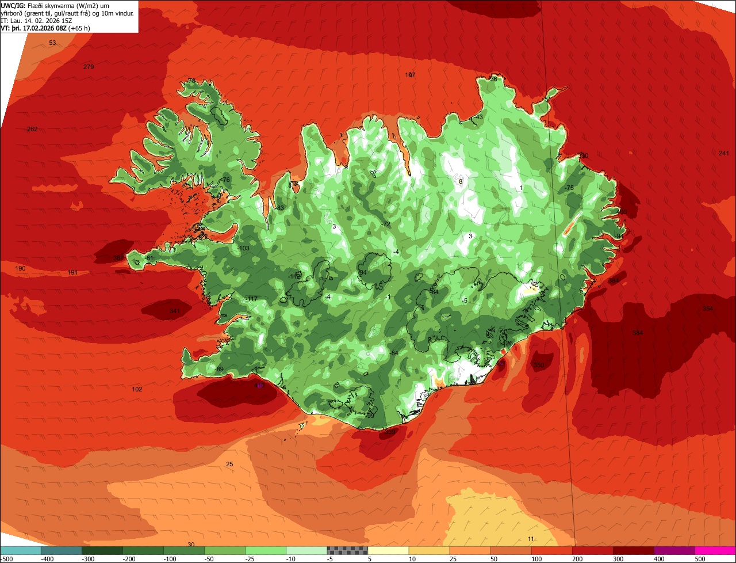The image size is (736, 563).
Task: Pick the -50 to -25 green legend swatch
Action: coord(225,550)
